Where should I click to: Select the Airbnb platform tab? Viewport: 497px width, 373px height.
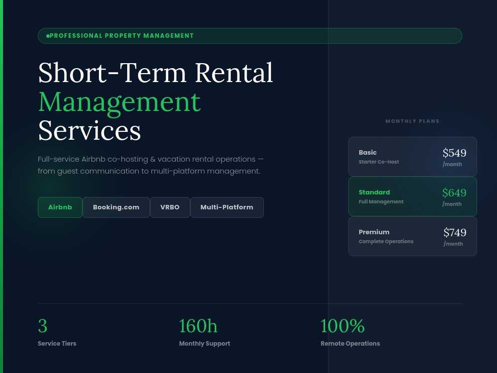tap(60, 207)
